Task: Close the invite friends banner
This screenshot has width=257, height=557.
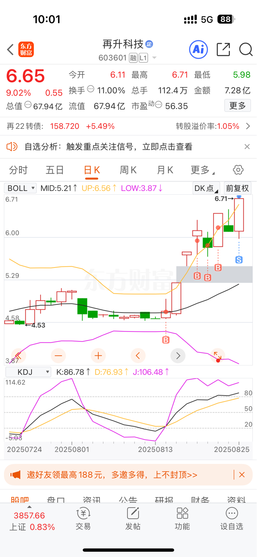Action: (x=242, y=475)
